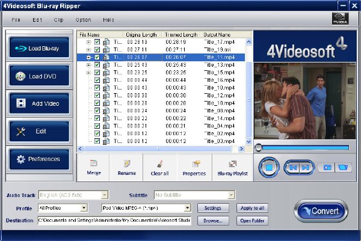Click the Convert button
This screenshot has width=361, height=241.
pyautogui.click(x=321, y=211)
